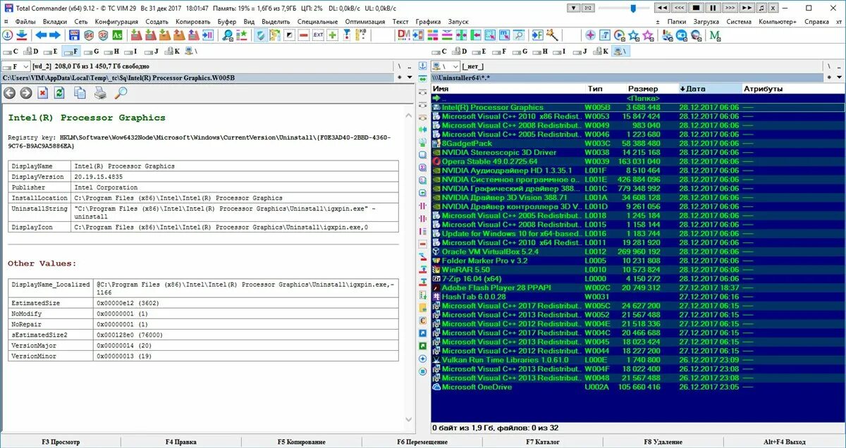Open the Система menu
The width and height of the screenshot is (846, 448).
point(739,22)
